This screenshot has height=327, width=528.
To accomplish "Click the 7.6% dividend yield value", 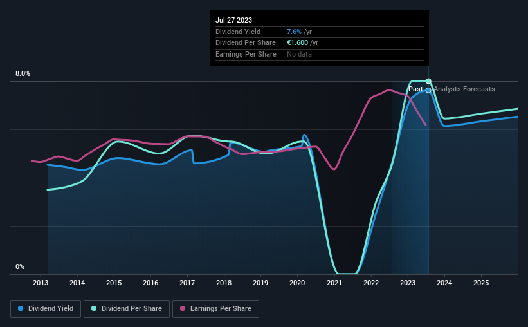I will [294, 32].
